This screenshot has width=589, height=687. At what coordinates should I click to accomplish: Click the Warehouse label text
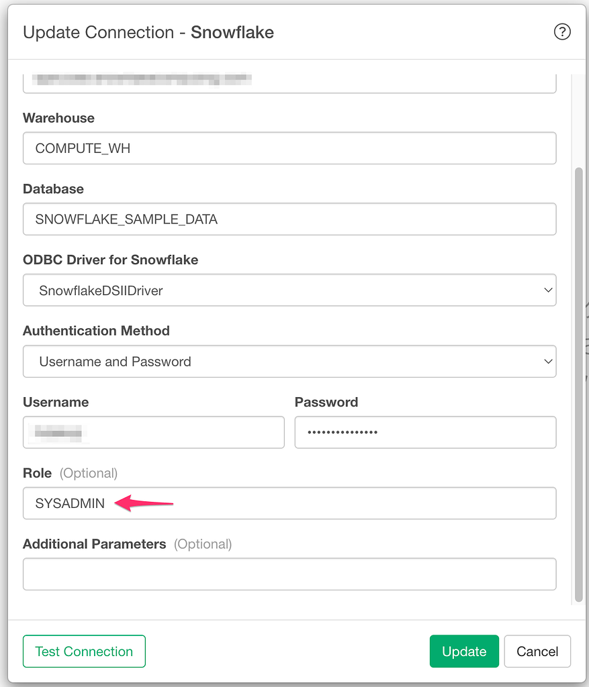[59, 118]
